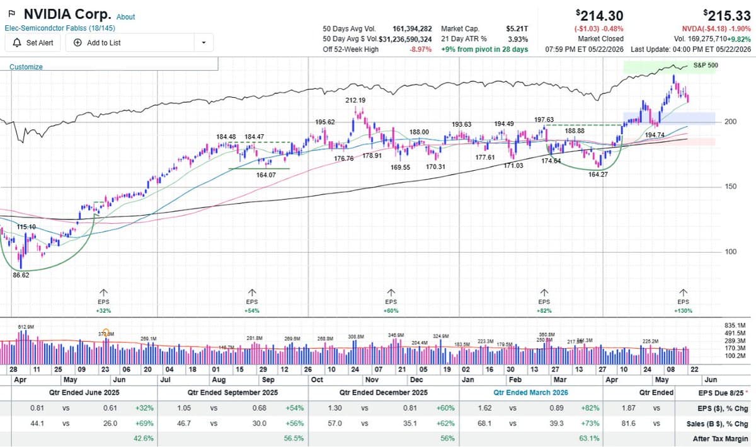
Task: Open the Elec-Semiconductor Fablss industry group link
Action: click(60, 28)
